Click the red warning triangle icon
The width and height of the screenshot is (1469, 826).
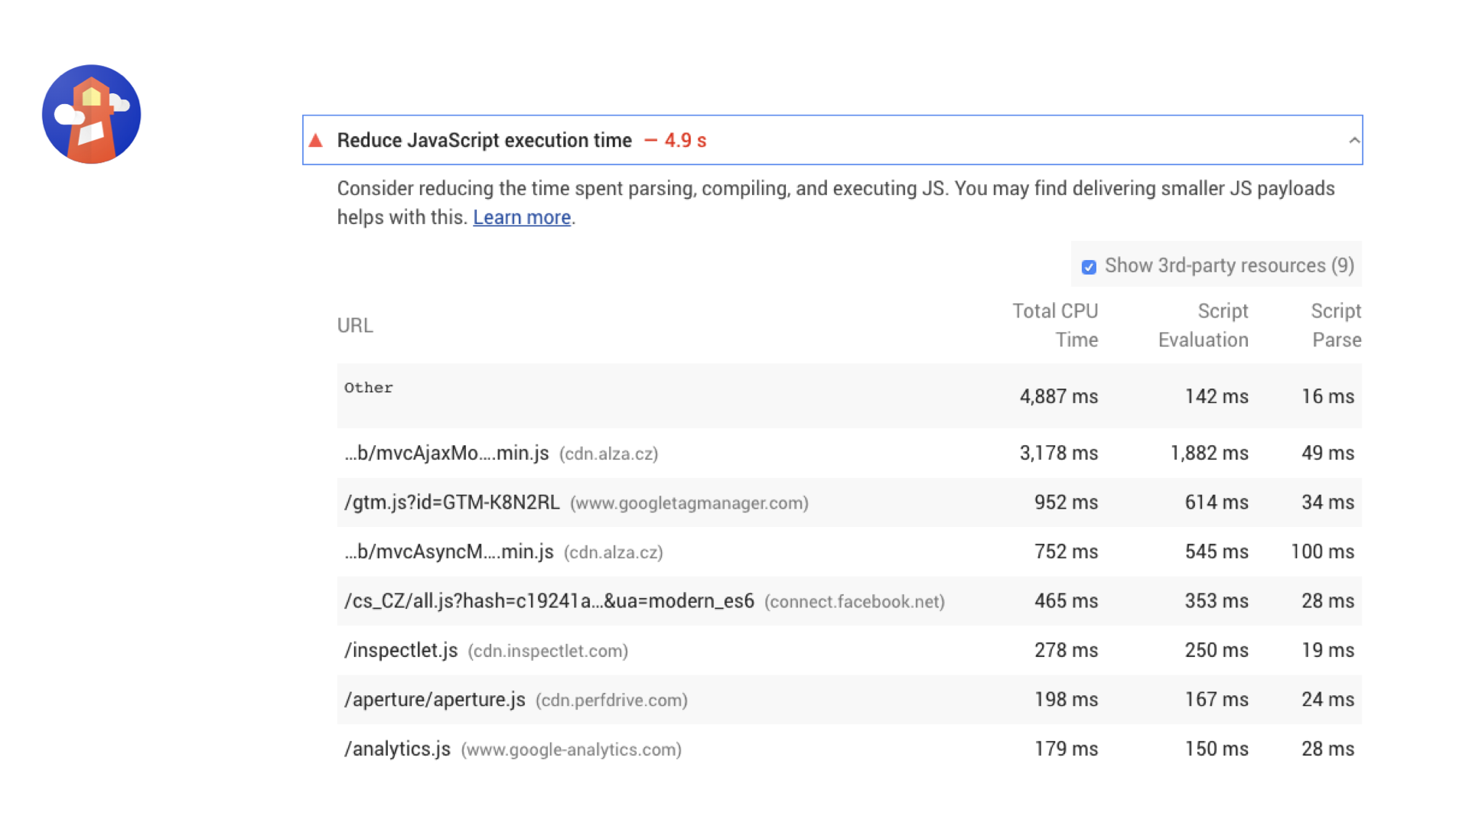315,141
